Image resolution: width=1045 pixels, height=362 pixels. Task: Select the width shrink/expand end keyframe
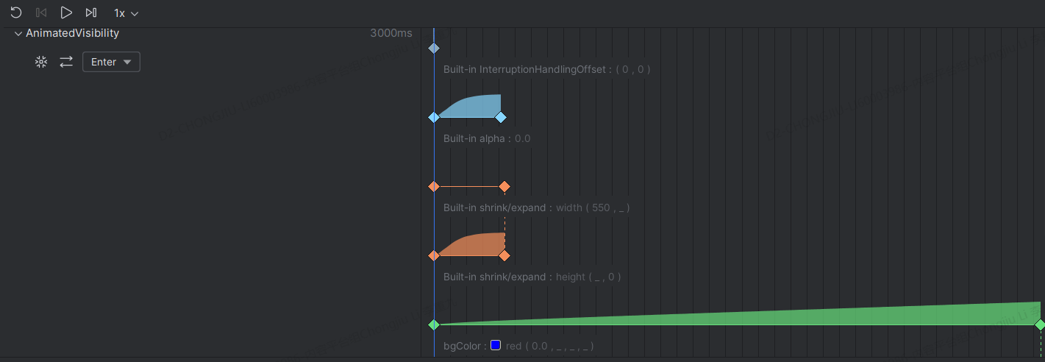click(x=504, y=187)
